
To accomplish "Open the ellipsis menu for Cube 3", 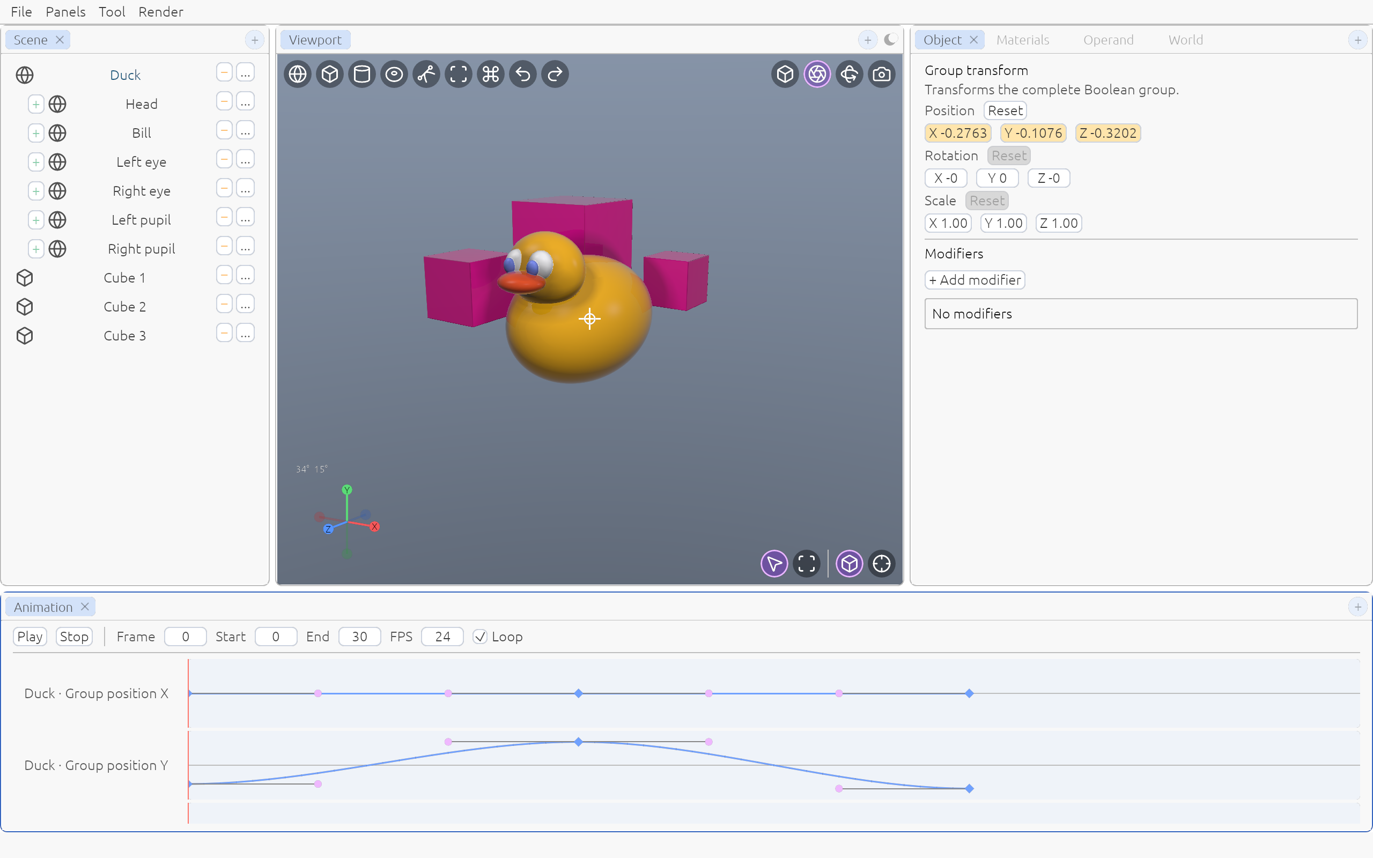I will (x=245, y=333).
